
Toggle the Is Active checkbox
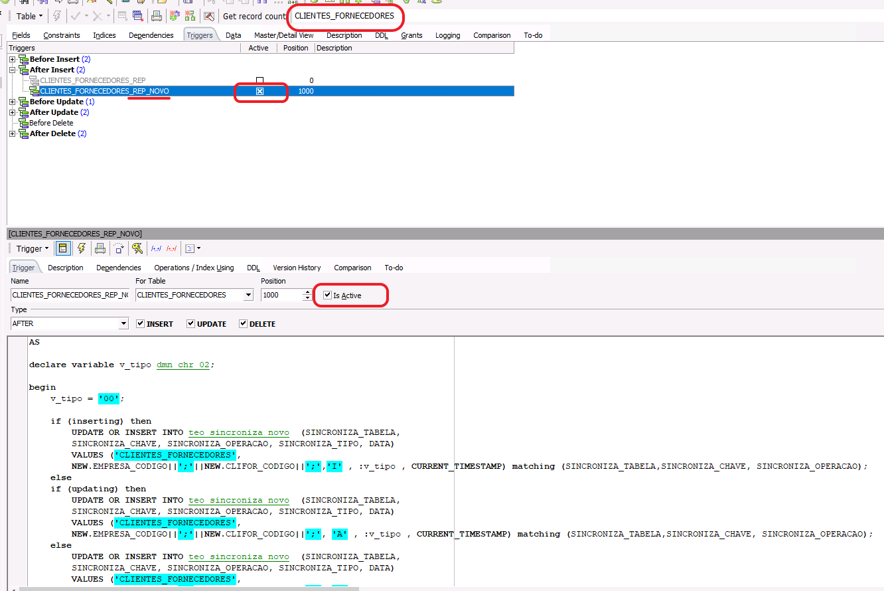[327, 295]
